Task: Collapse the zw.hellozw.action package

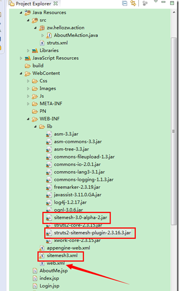Action: [x=35, y=28]
